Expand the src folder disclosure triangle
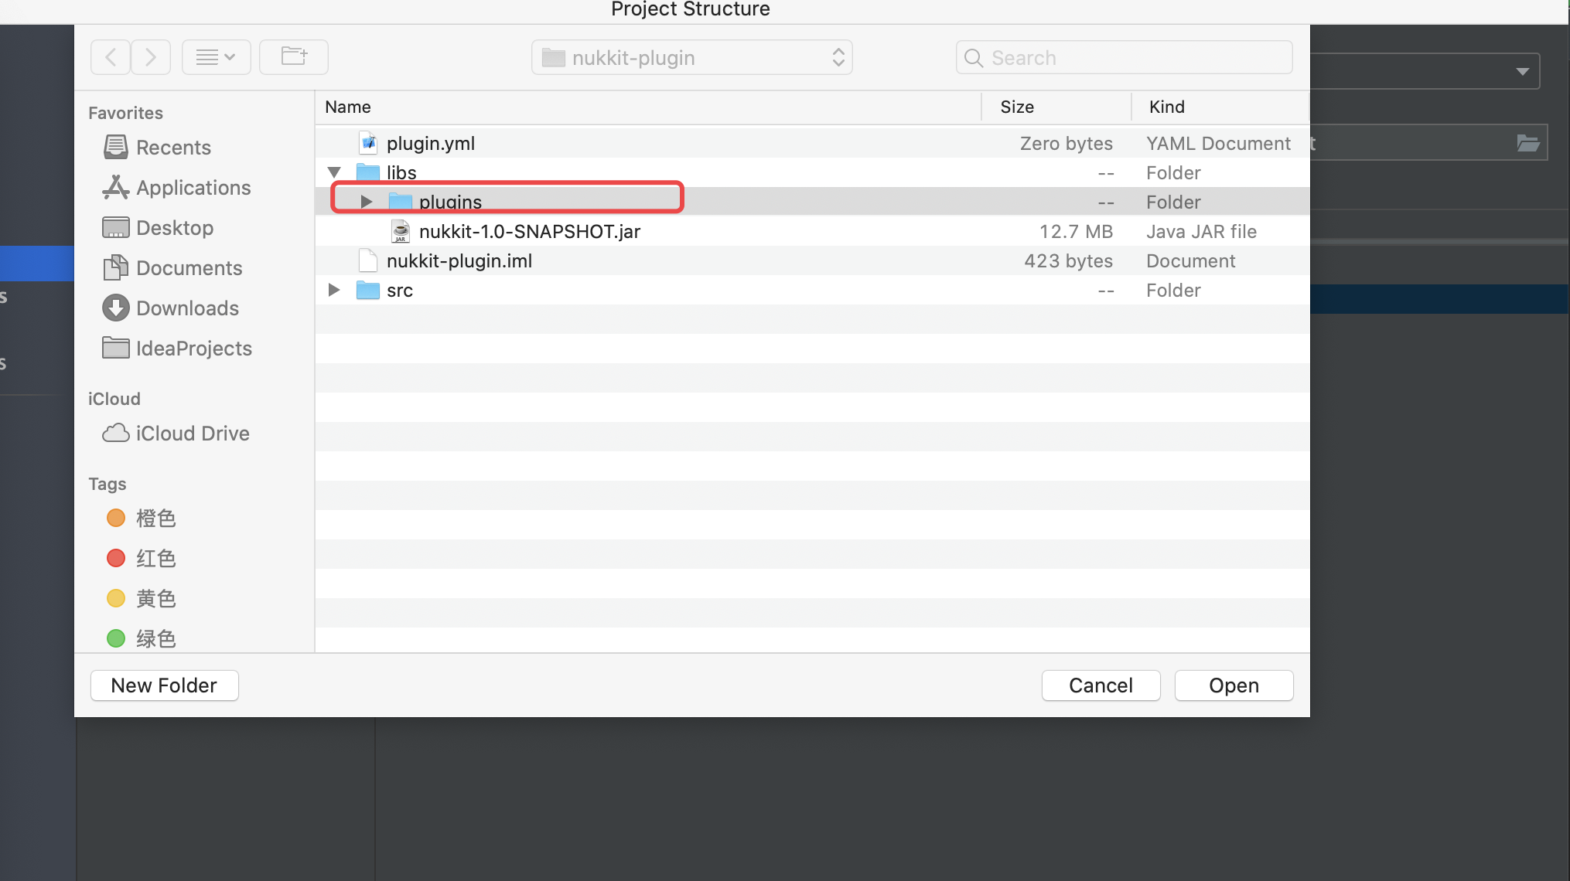 point(334,290)
